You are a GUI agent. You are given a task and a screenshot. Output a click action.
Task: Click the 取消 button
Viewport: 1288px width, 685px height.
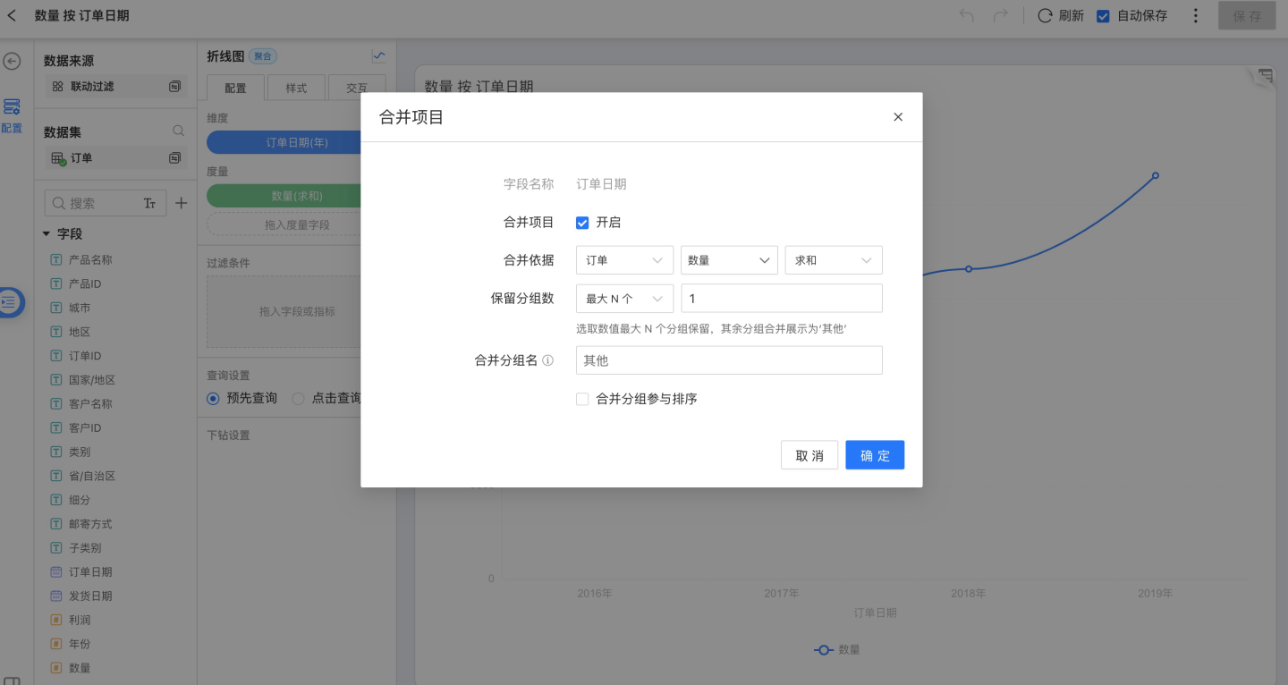point(809,455)
